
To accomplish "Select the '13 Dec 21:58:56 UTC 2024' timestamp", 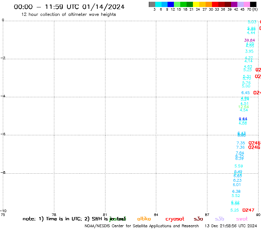I will [231, 226].
